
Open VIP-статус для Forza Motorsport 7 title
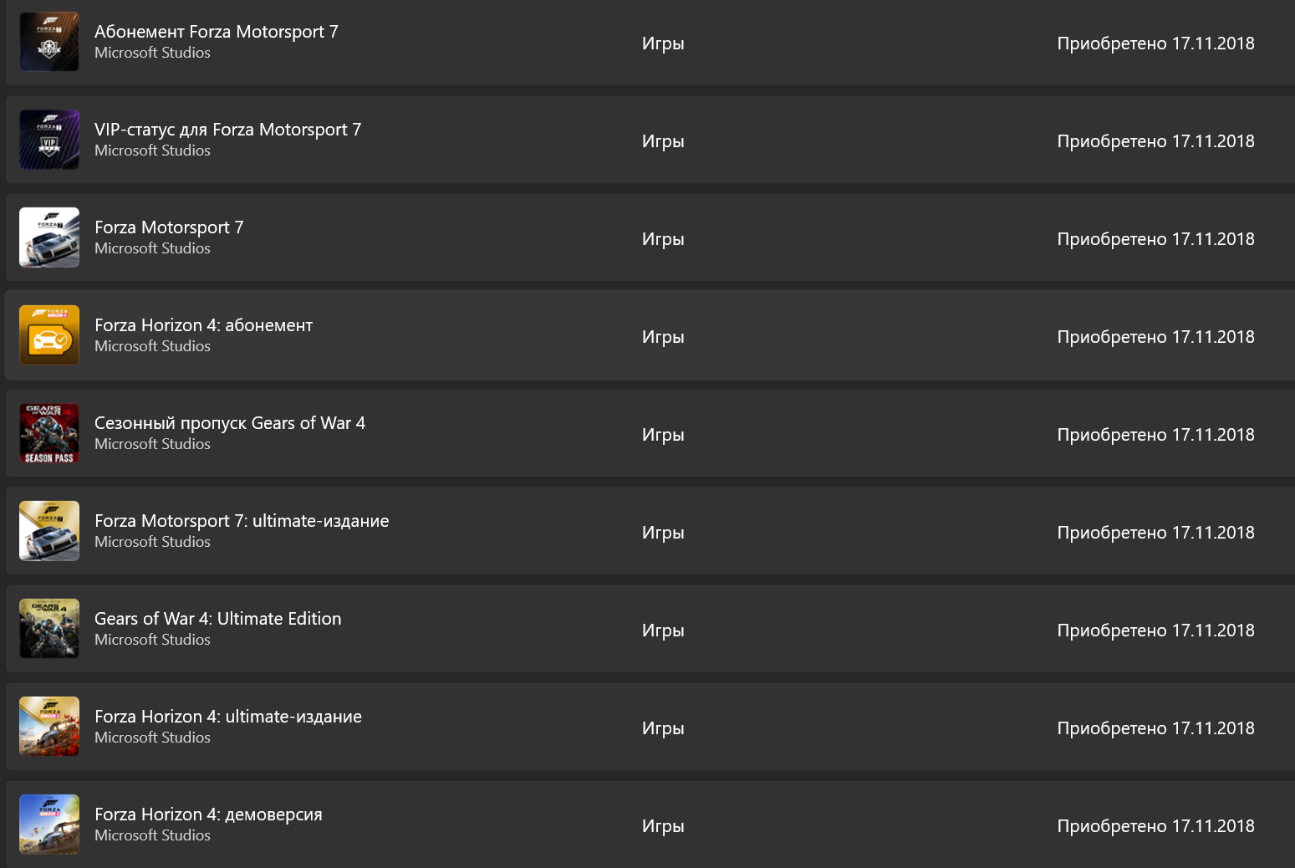point(227,130)
